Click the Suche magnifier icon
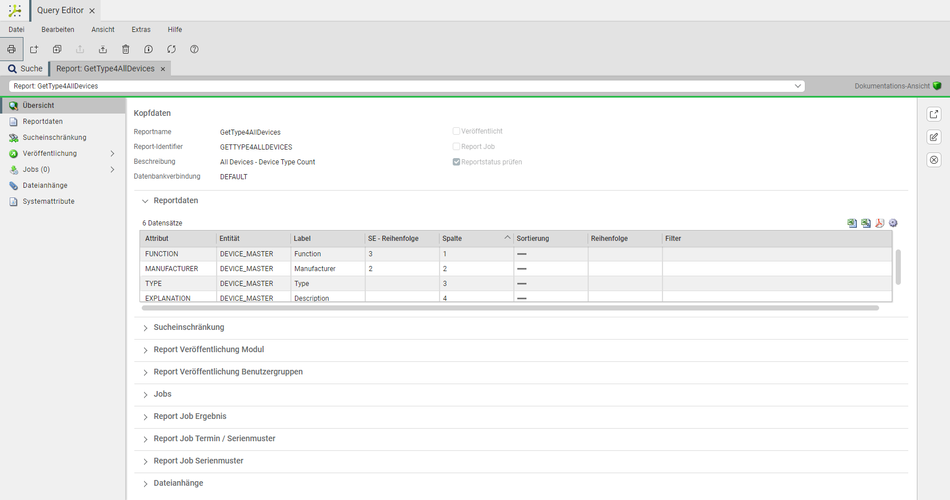Image resolution: width=950 pixels, height=500 pixels. (x=12, y=68)
